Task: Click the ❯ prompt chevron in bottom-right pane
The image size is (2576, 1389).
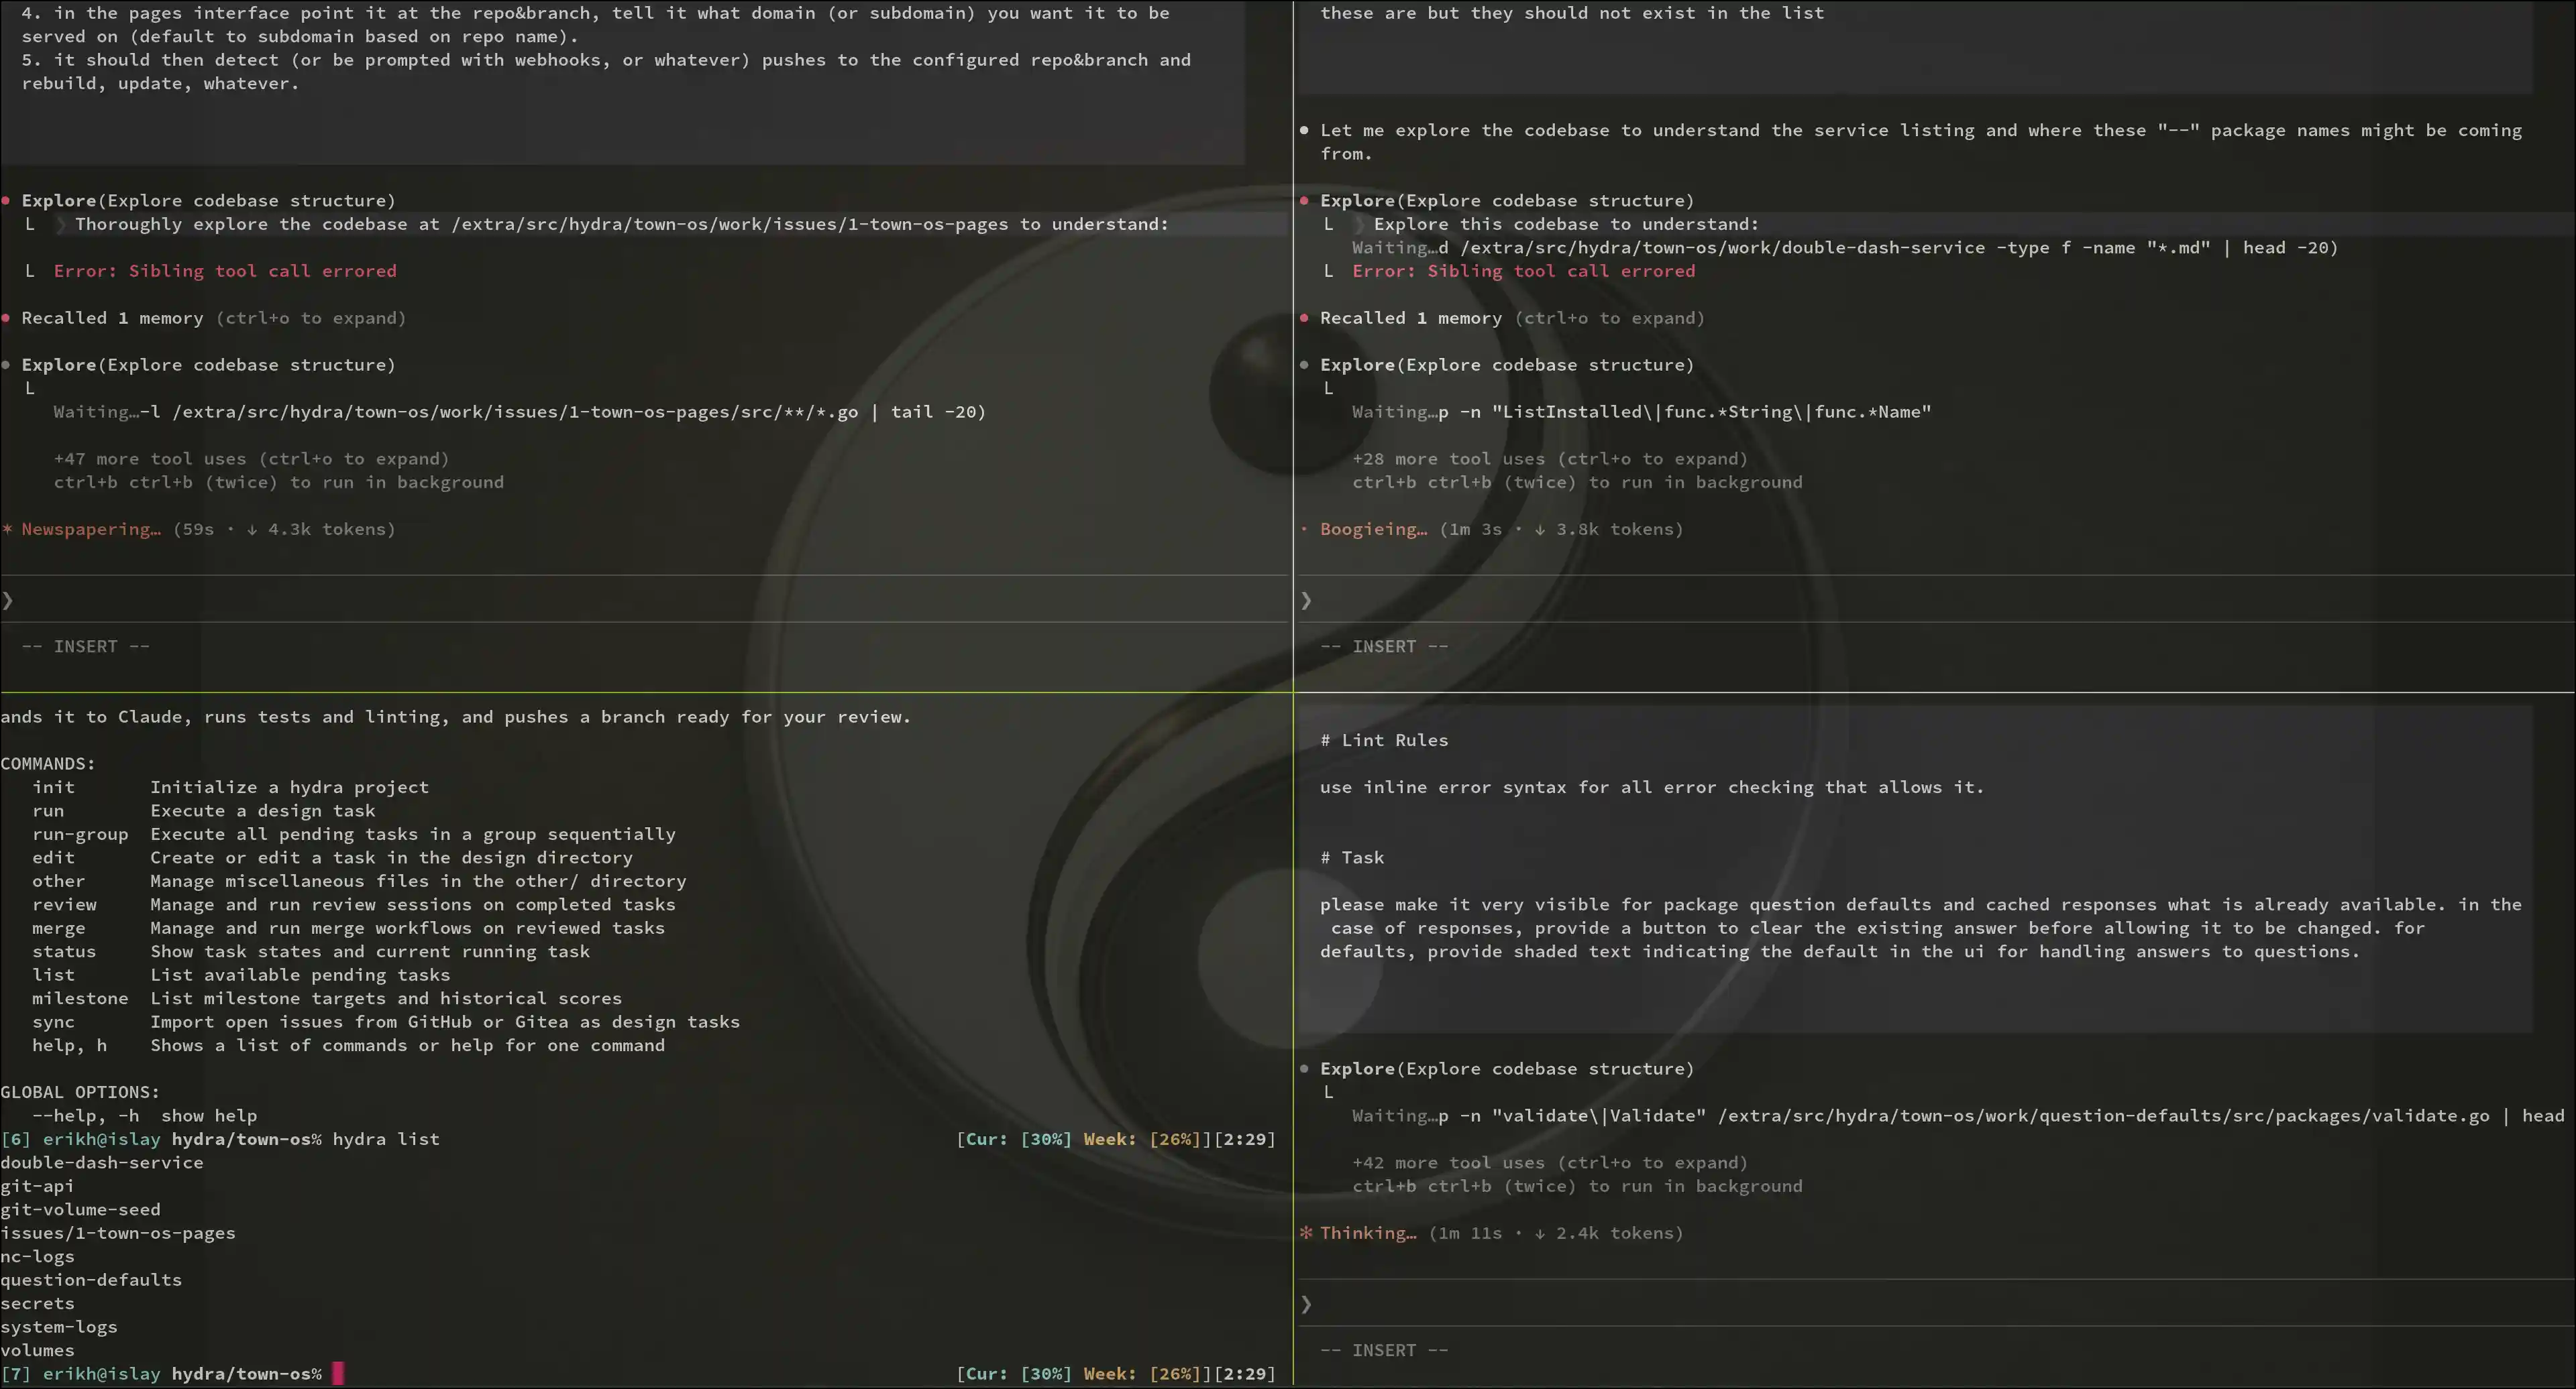Action: pyautogui.click(x=1307, y=1304)
